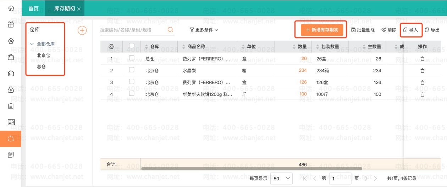The width and height of the screenshot is (447, 187).
Task: Open the '新' sidebar icon
Action: (11, 155)
